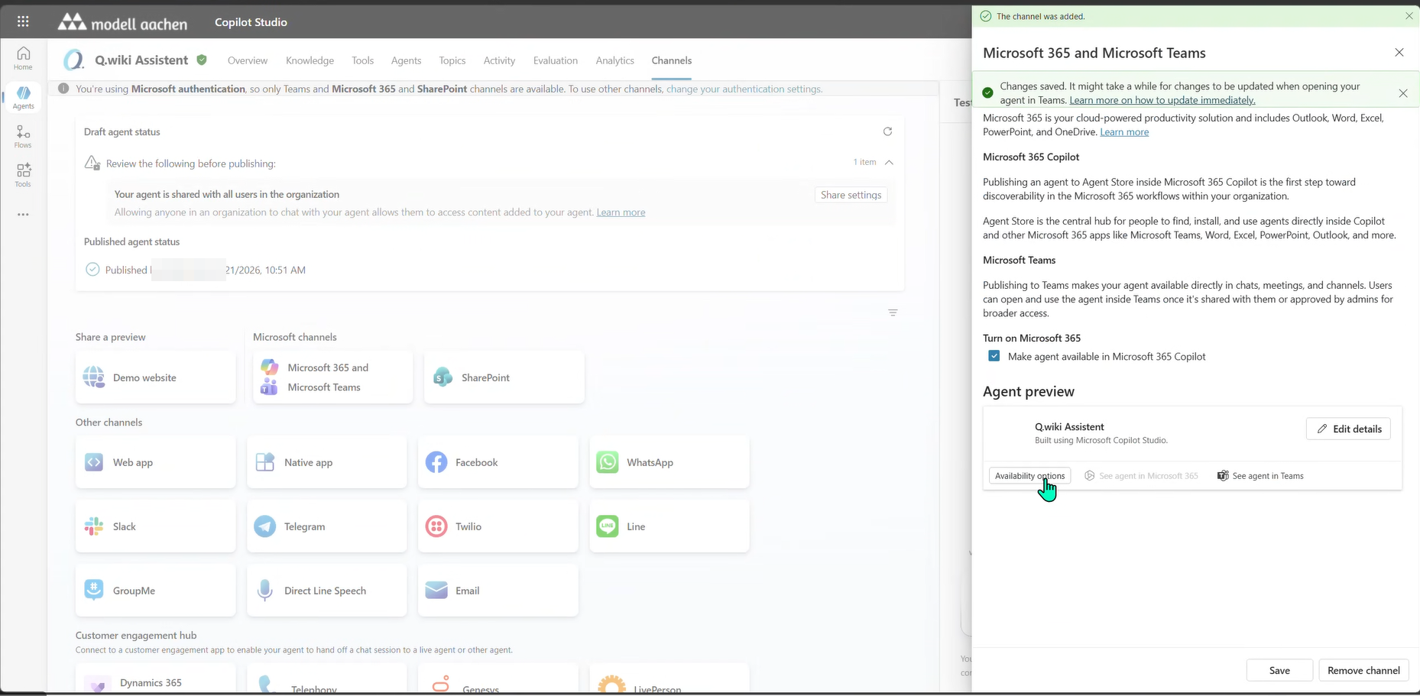Open Learn more link about agent sharing
Viewport: 1420px width, 696px height.
[621, 212]
